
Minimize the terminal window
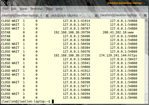coord(9,3)
